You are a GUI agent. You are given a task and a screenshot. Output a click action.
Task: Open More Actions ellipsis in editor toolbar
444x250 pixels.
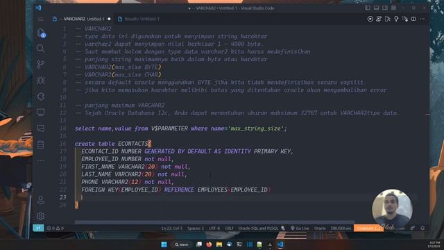422,19
